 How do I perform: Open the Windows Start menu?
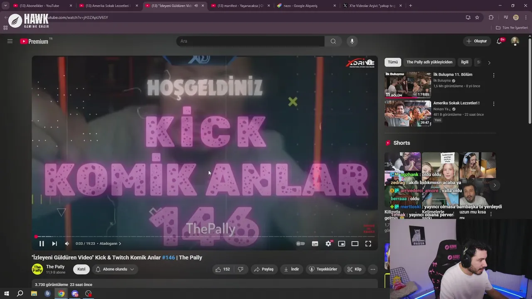[6, 294]
